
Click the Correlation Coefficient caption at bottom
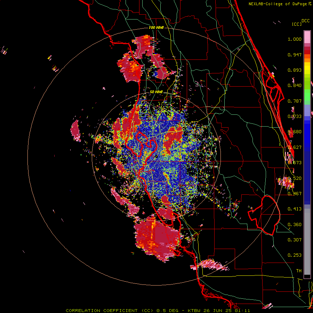click(158, 311)
